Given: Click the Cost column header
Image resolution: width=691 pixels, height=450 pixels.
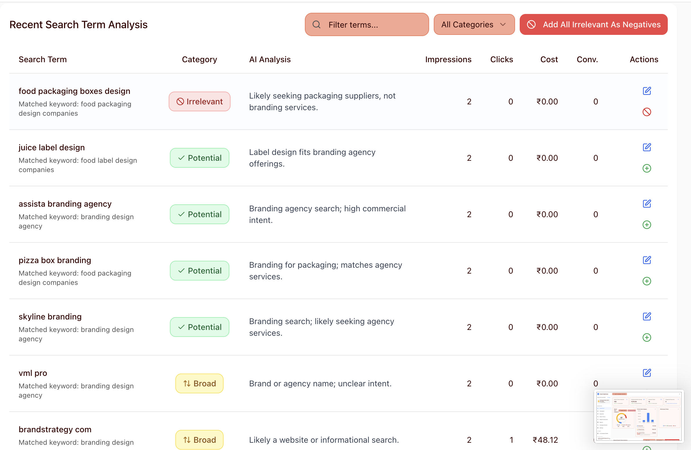Looking at the screenshot, I should coord(549,59).
